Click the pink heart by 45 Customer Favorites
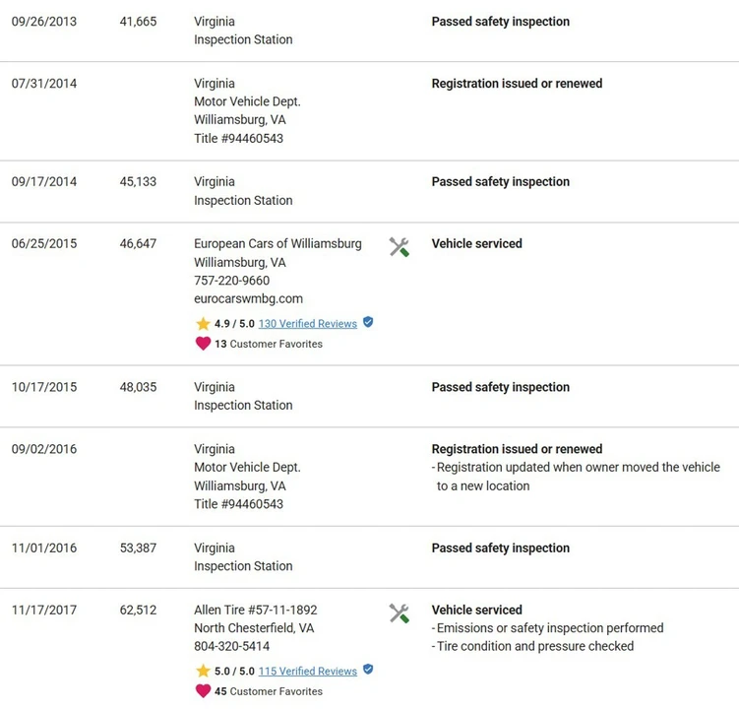The width and height of the screenshot is (739, 709). (203, 691)
